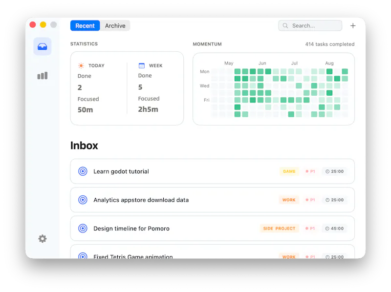The width and height of the screenshot is (391, 292).
Task: Click the Today done count 2
Action: 80,87
